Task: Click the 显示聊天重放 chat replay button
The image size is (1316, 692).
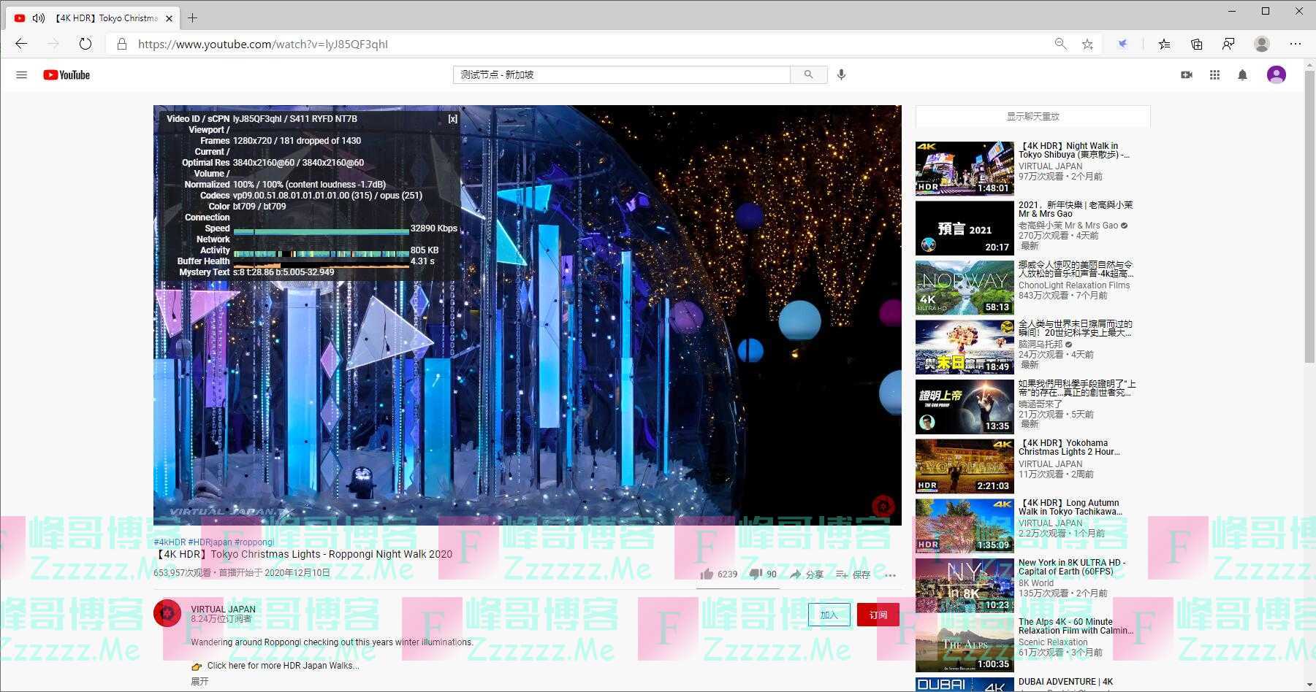Action: point(1032,117)
